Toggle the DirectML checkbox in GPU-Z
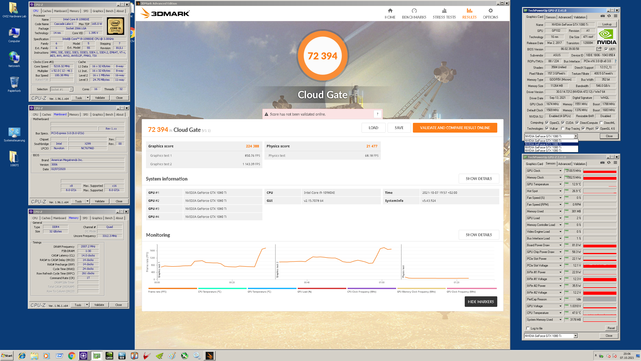This screenshot has width=641, height=361. click(x=601, y=123)
